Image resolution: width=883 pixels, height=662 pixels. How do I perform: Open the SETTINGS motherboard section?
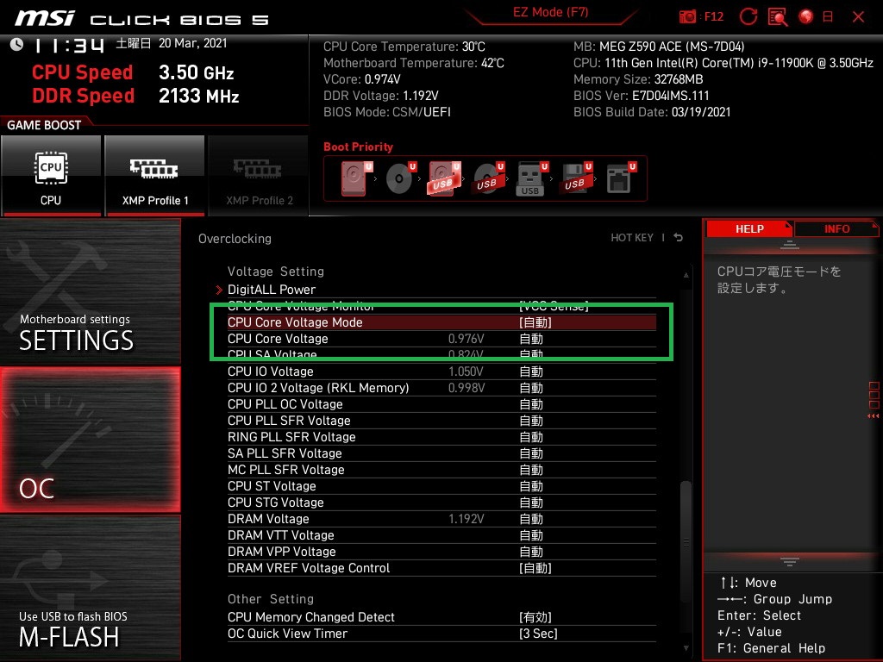[x=90, y=291]
